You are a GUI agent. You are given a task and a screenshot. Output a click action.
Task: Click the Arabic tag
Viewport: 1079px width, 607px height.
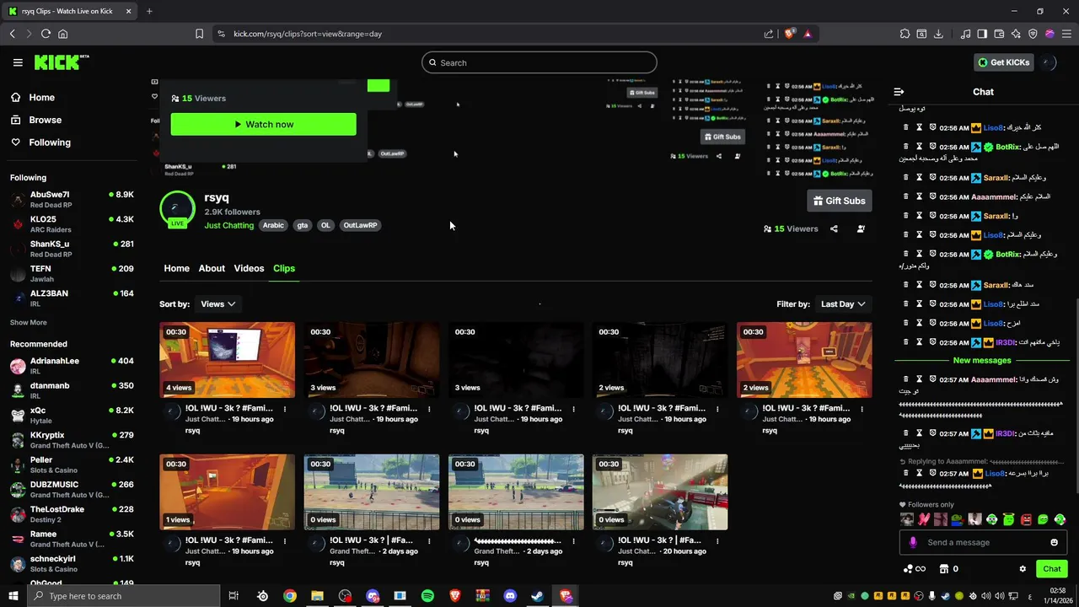click(x=273, y=225)
